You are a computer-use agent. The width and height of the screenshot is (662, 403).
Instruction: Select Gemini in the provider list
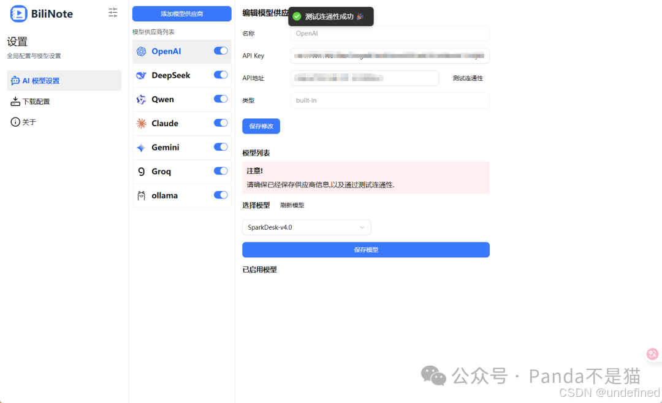pos(182,148)
